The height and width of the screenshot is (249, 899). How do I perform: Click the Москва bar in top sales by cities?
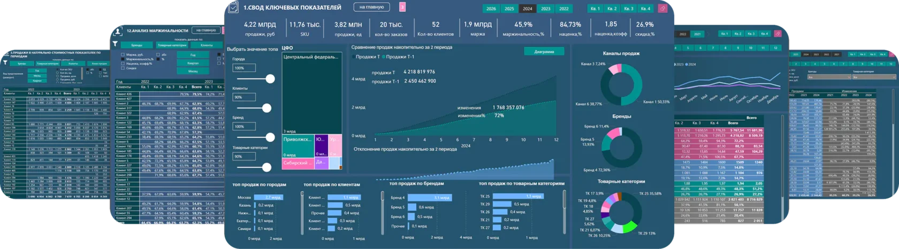[x=269, y=197]
